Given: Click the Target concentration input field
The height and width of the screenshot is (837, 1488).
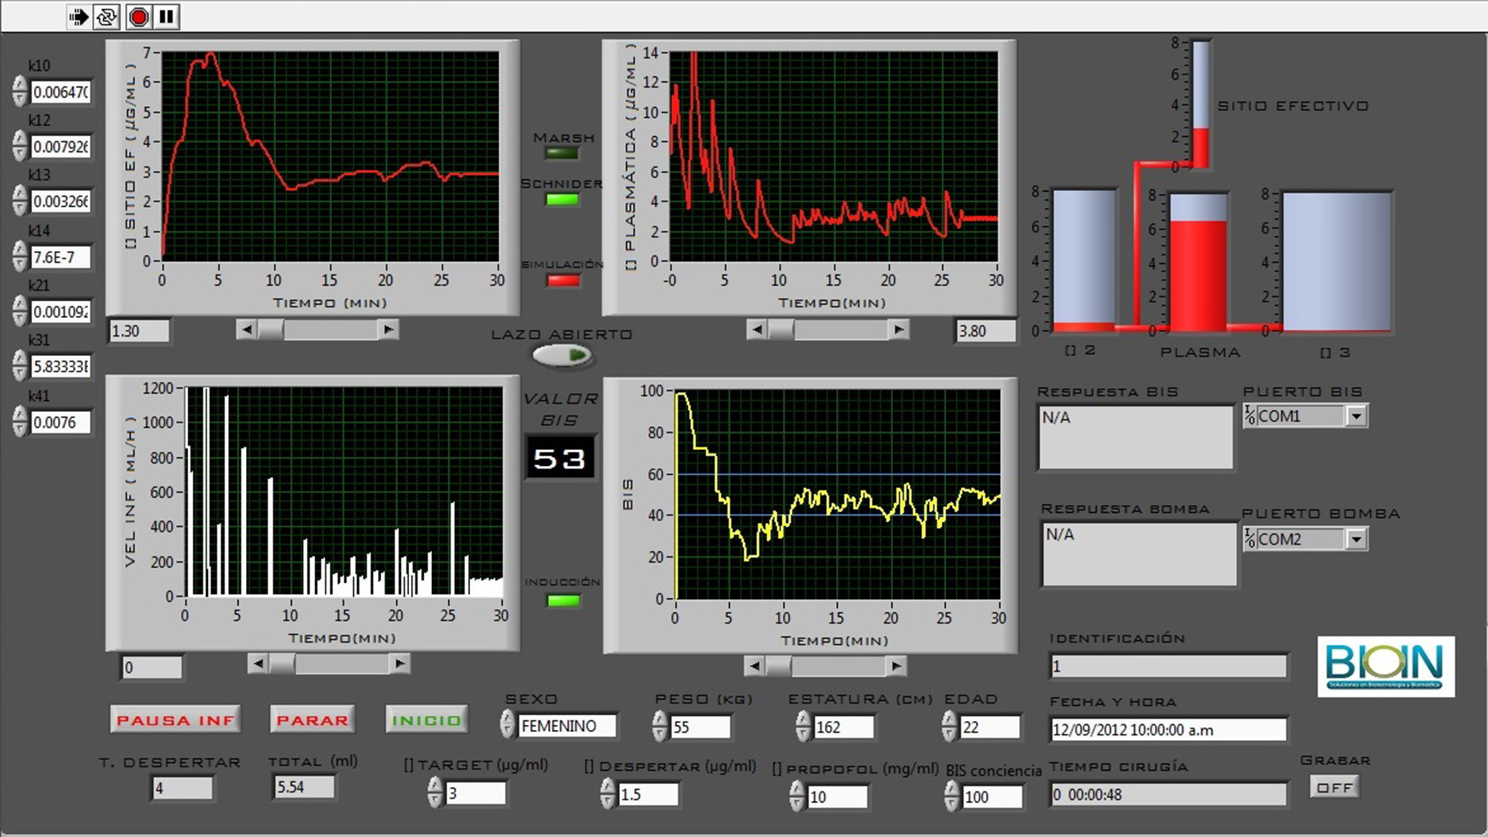Looking at the screenshot, I should (x=475, y=793).
